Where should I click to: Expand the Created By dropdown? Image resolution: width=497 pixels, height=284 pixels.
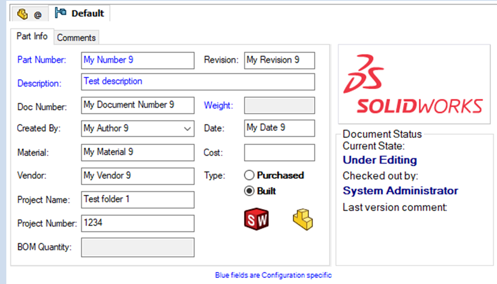187,128
